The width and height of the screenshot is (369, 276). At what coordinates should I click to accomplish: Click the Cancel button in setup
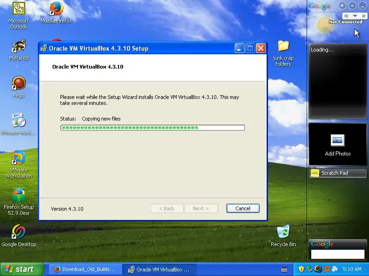click(243, 208)
